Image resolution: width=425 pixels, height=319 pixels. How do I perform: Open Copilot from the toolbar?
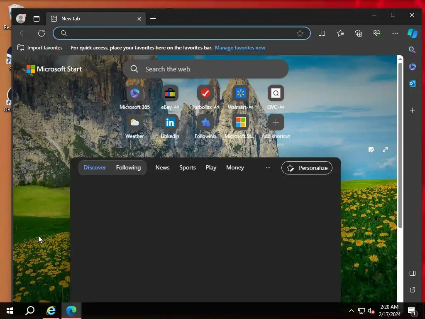[x=412, y=33]
